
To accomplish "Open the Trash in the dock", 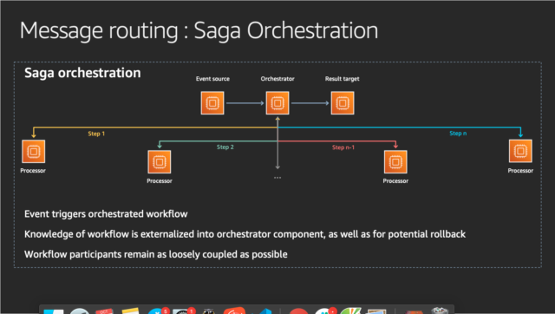I will (x=440, y=311).
